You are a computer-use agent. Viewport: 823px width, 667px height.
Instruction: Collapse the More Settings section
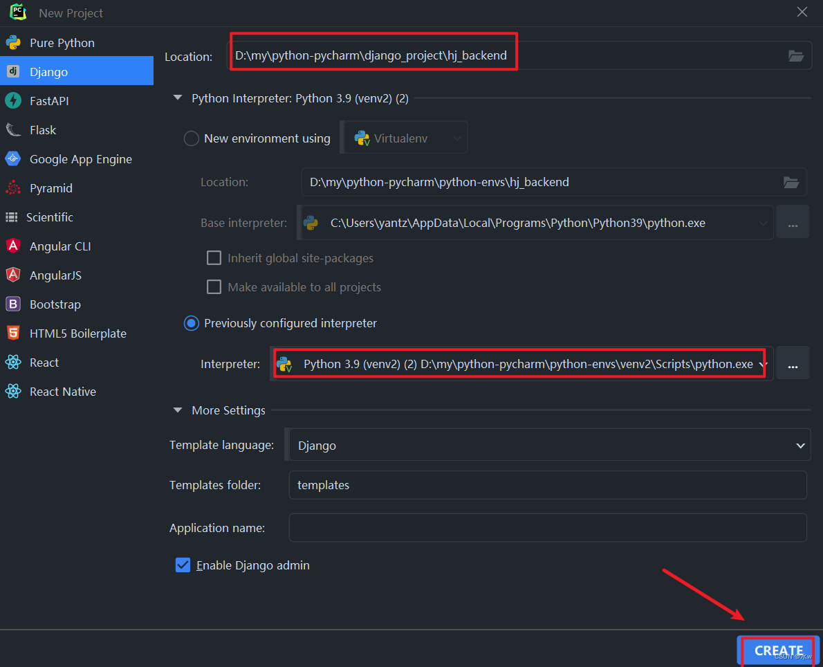[178, 410]
